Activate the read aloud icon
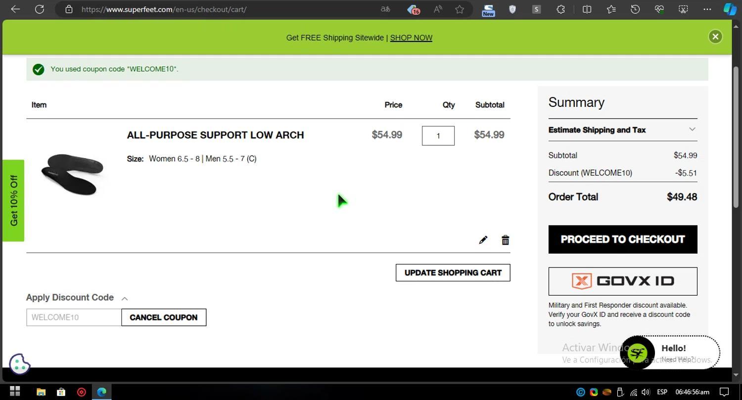The width and height of the screenshot is (742, 400). tap(438, 9)
